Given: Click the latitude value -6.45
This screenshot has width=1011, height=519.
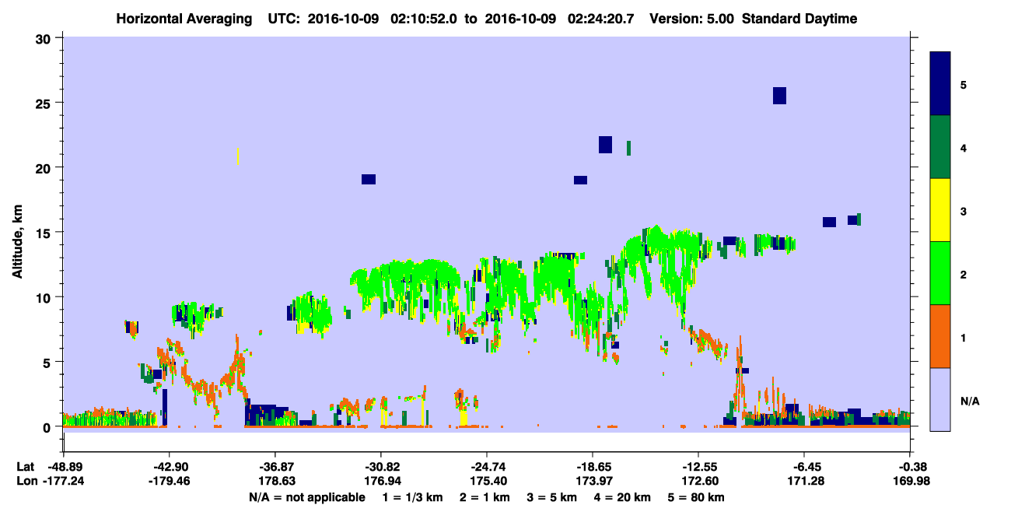Looking at the screenshot, I should [807, 466].
